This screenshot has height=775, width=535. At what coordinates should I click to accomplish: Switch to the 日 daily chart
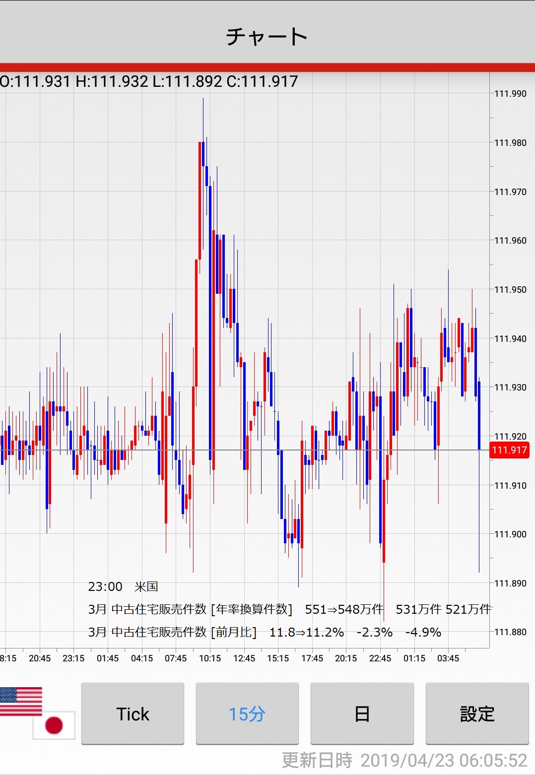[x=362, y=713]
